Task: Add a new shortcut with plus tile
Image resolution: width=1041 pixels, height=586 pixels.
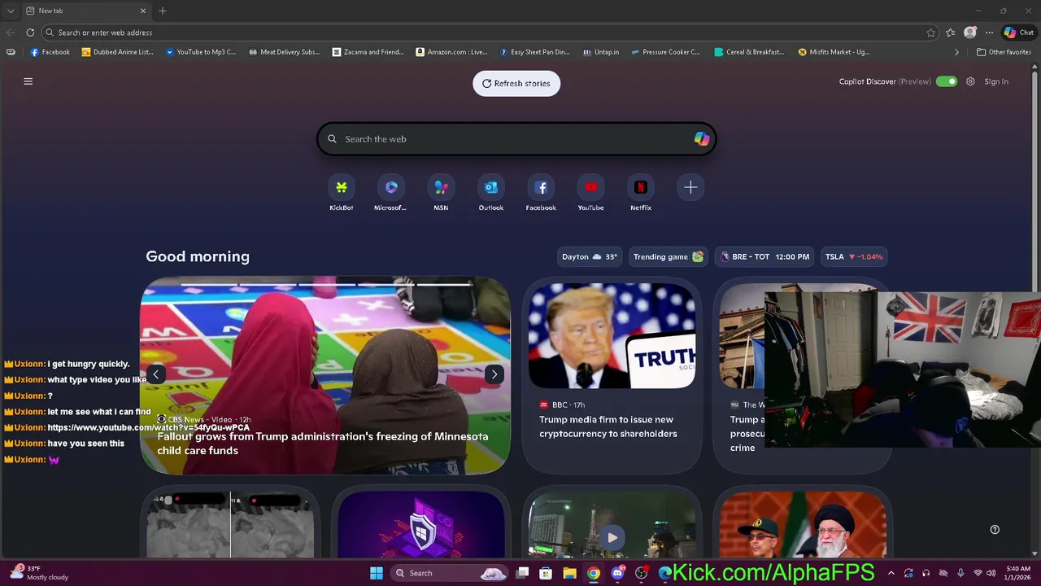Action: pos(690,188)
